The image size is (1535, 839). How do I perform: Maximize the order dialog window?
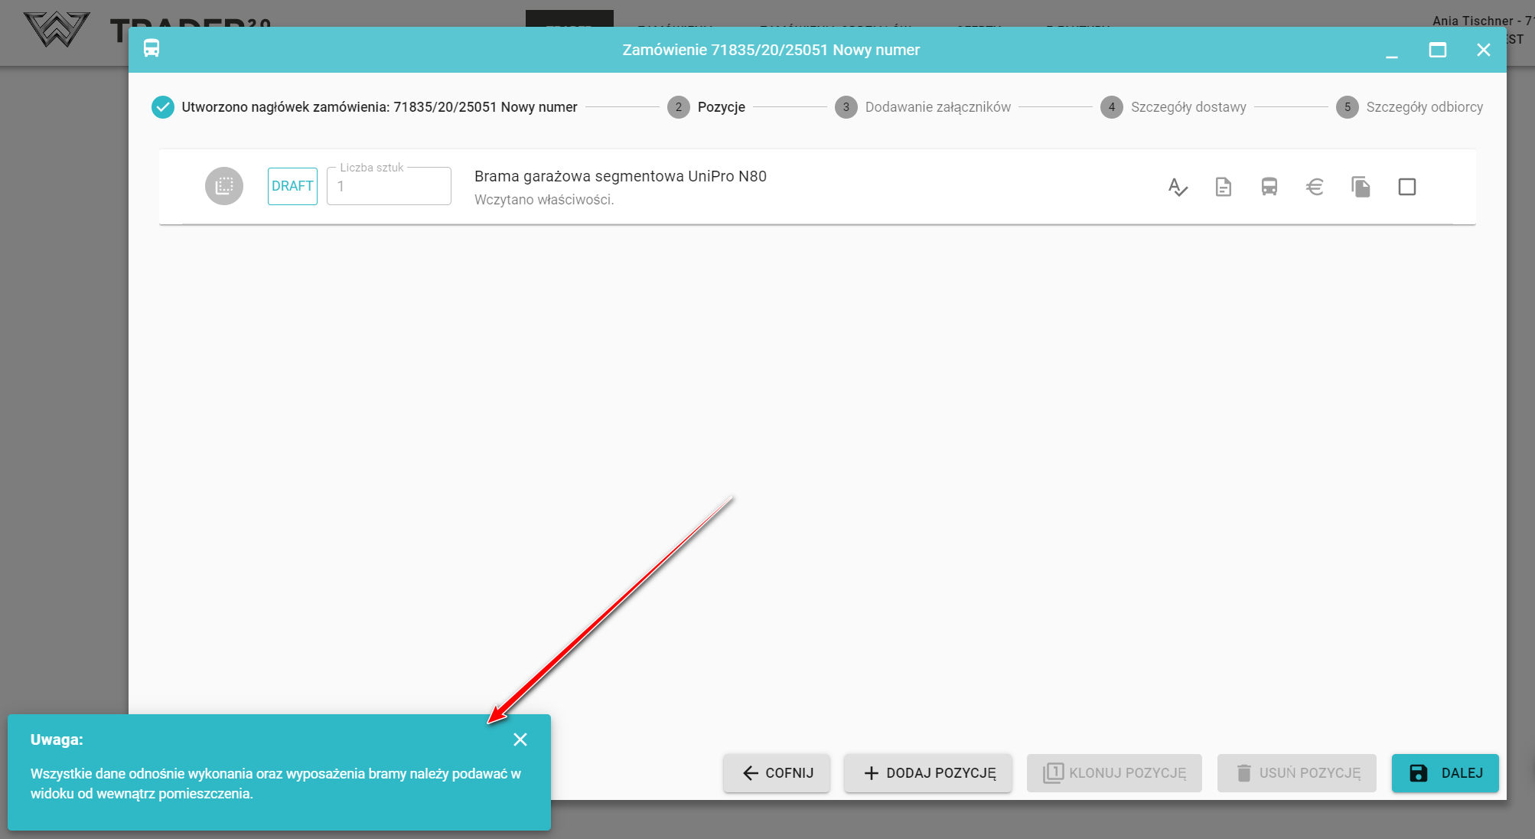pyautogui.click(x=1437, y=50)
